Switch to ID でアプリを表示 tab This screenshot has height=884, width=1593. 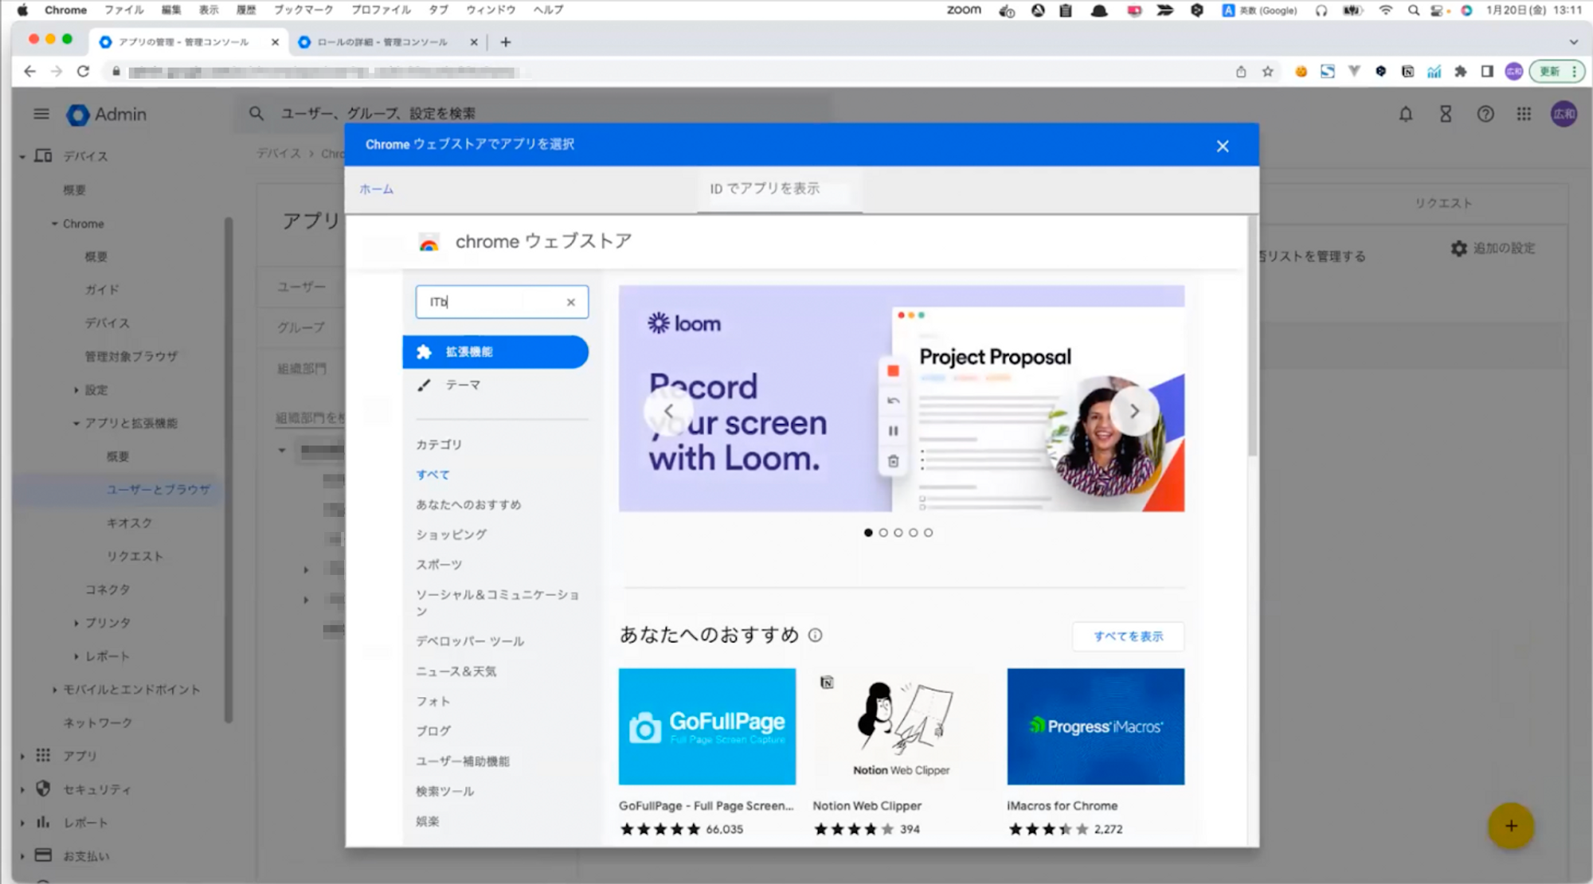pos(765,189)
